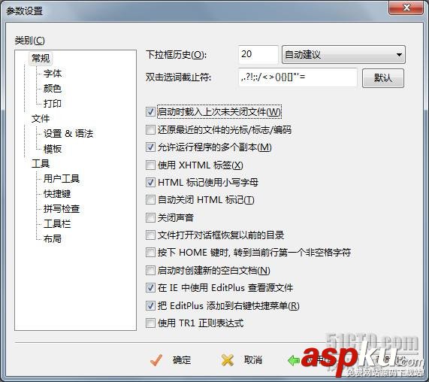Enable HOME 键 first non-space option
The image size is (429, 382).
pyautogui.click(x=150, y=252)
